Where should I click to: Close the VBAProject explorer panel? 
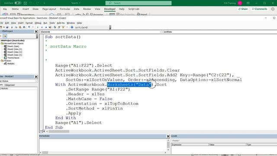36,32
